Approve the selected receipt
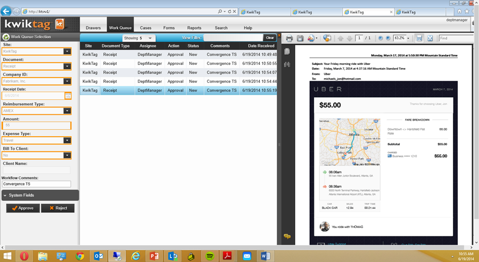479x262 pixels. tap(23, 208)
